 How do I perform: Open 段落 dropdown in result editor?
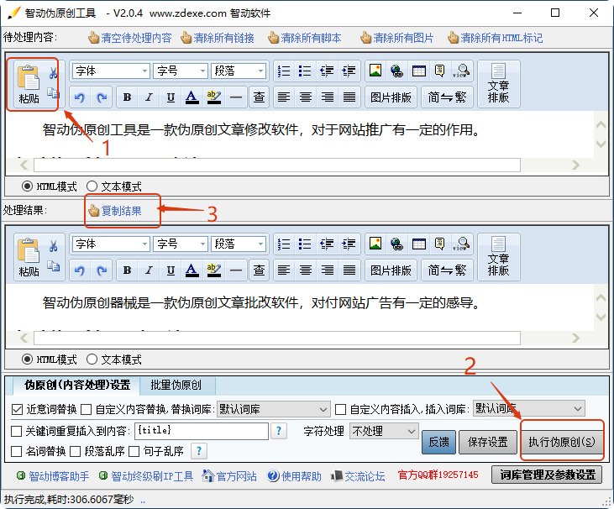[238, 244]
